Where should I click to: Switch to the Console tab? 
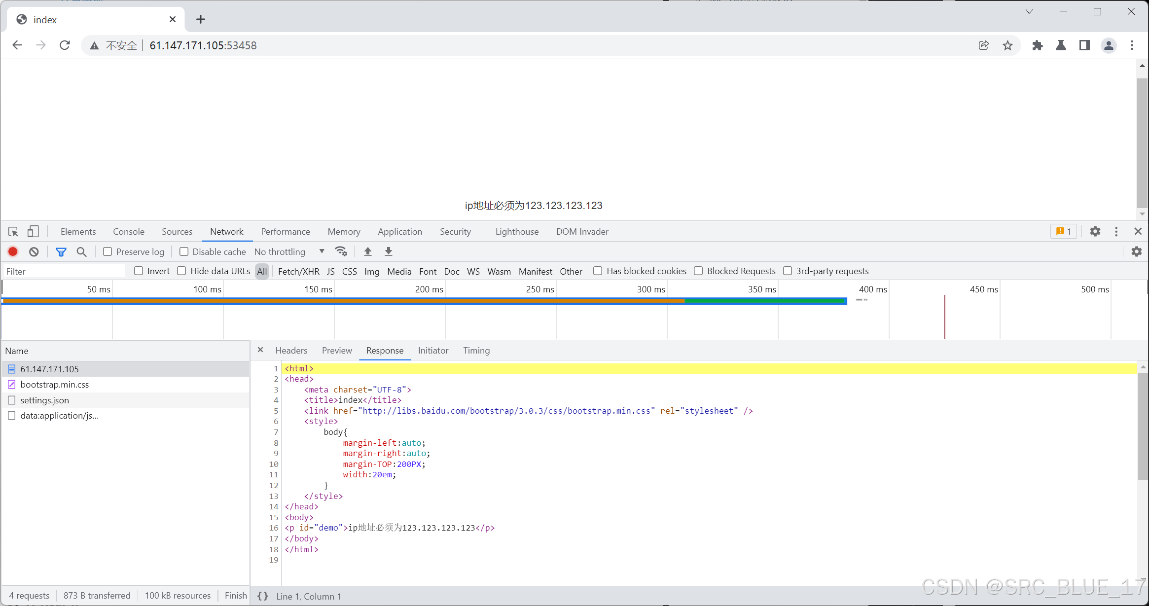[128, 231]
